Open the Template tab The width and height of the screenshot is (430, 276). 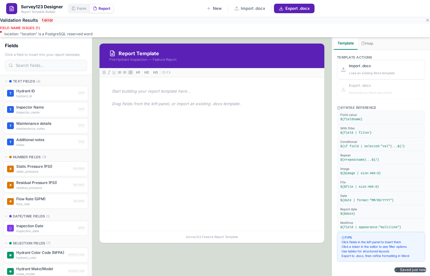pyautogui.click(x=346, y=43)
